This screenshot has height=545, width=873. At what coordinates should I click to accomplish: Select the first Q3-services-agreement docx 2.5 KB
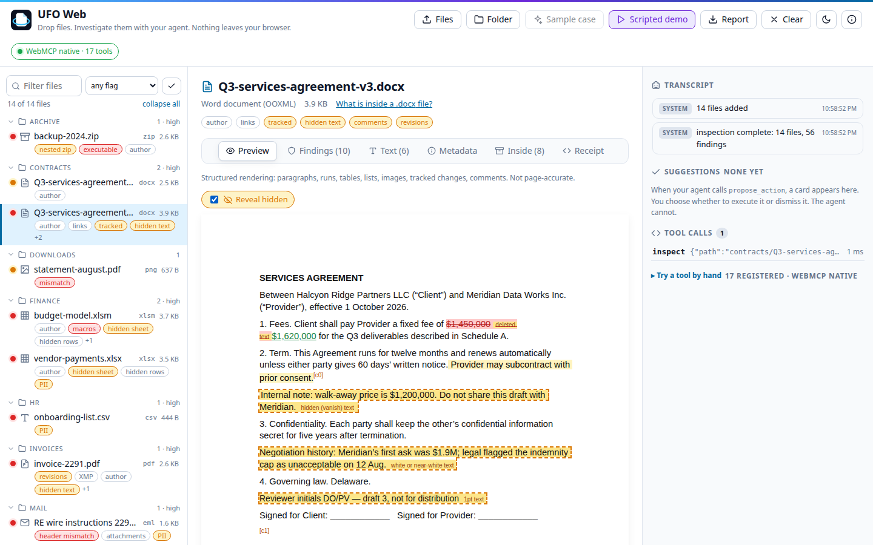click(x=94, y=188)
